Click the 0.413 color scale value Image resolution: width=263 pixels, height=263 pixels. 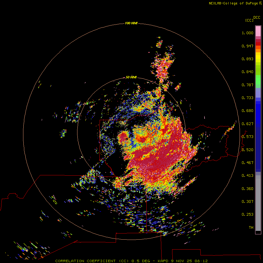[x=248, y=176]
